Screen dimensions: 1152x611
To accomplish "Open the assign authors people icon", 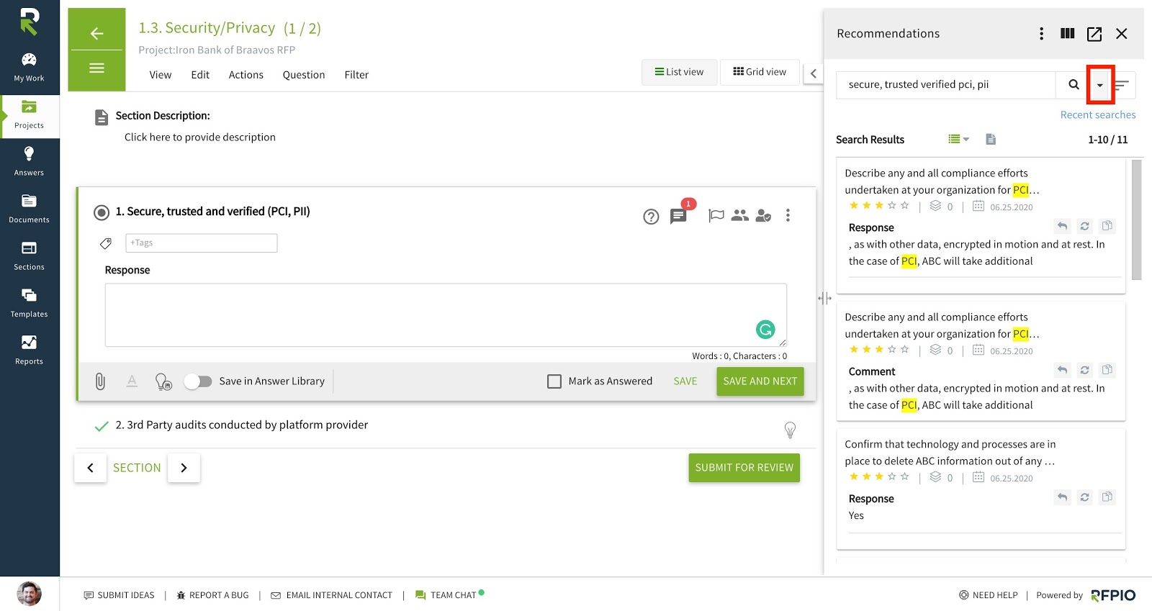I will (739, 215).
